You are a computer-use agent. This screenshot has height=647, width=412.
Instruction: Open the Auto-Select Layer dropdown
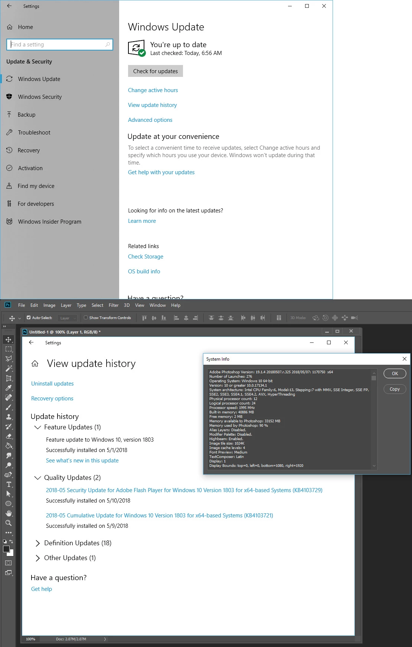(68, 318)
